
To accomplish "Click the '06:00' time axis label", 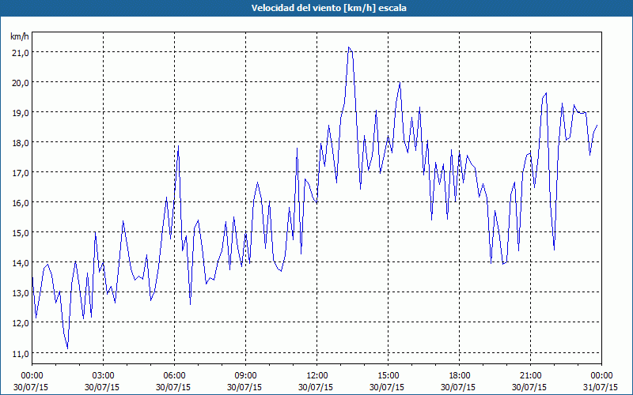I will point(174,376).
